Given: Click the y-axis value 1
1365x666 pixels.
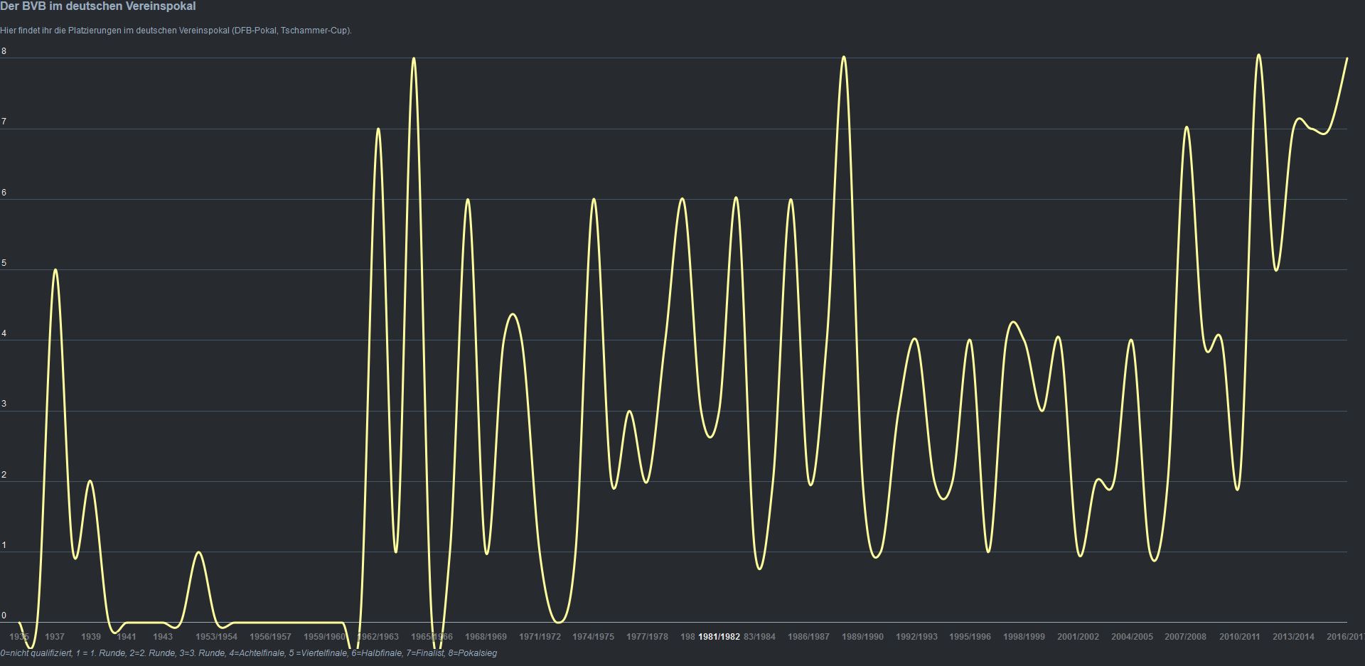Looking at the screenshot, I should 4,545.
